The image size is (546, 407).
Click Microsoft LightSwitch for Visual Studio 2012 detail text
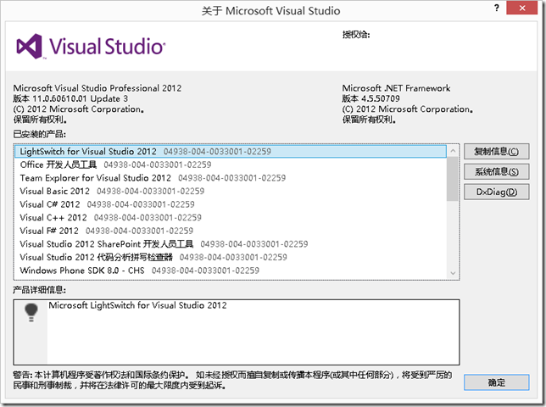137,305
